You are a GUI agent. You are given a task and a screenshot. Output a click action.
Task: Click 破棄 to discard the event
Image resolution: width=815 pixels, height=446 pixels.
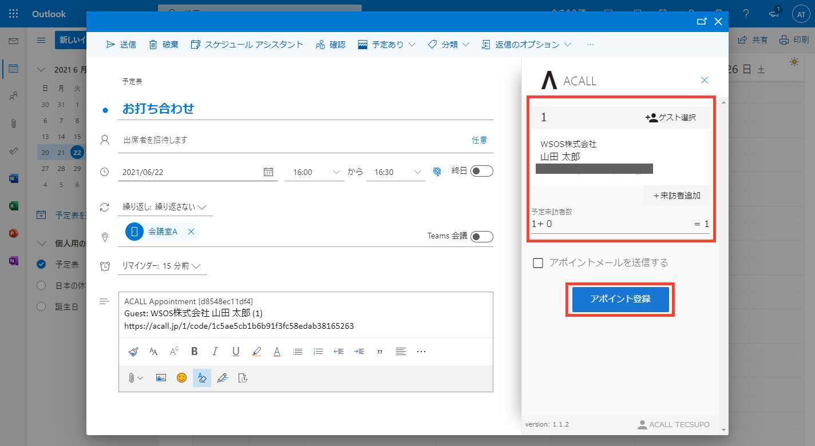click(164, 45)
